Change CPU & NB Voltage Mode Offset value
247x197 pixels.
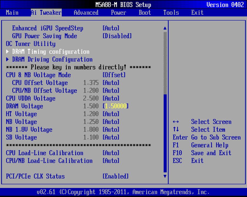pos(114,75)
